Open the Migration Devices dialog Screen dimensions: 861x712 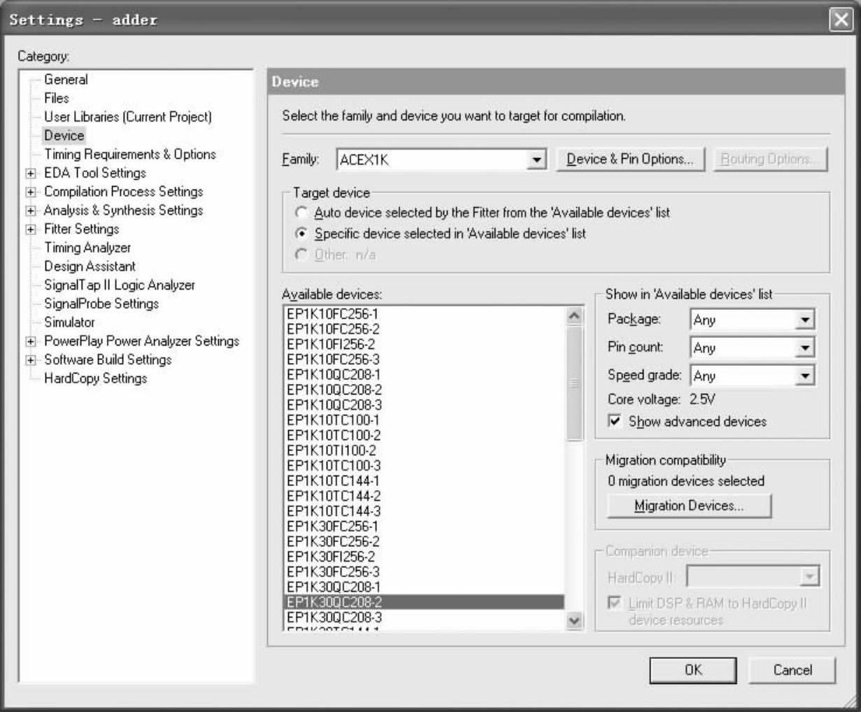[x=689, y=506]
